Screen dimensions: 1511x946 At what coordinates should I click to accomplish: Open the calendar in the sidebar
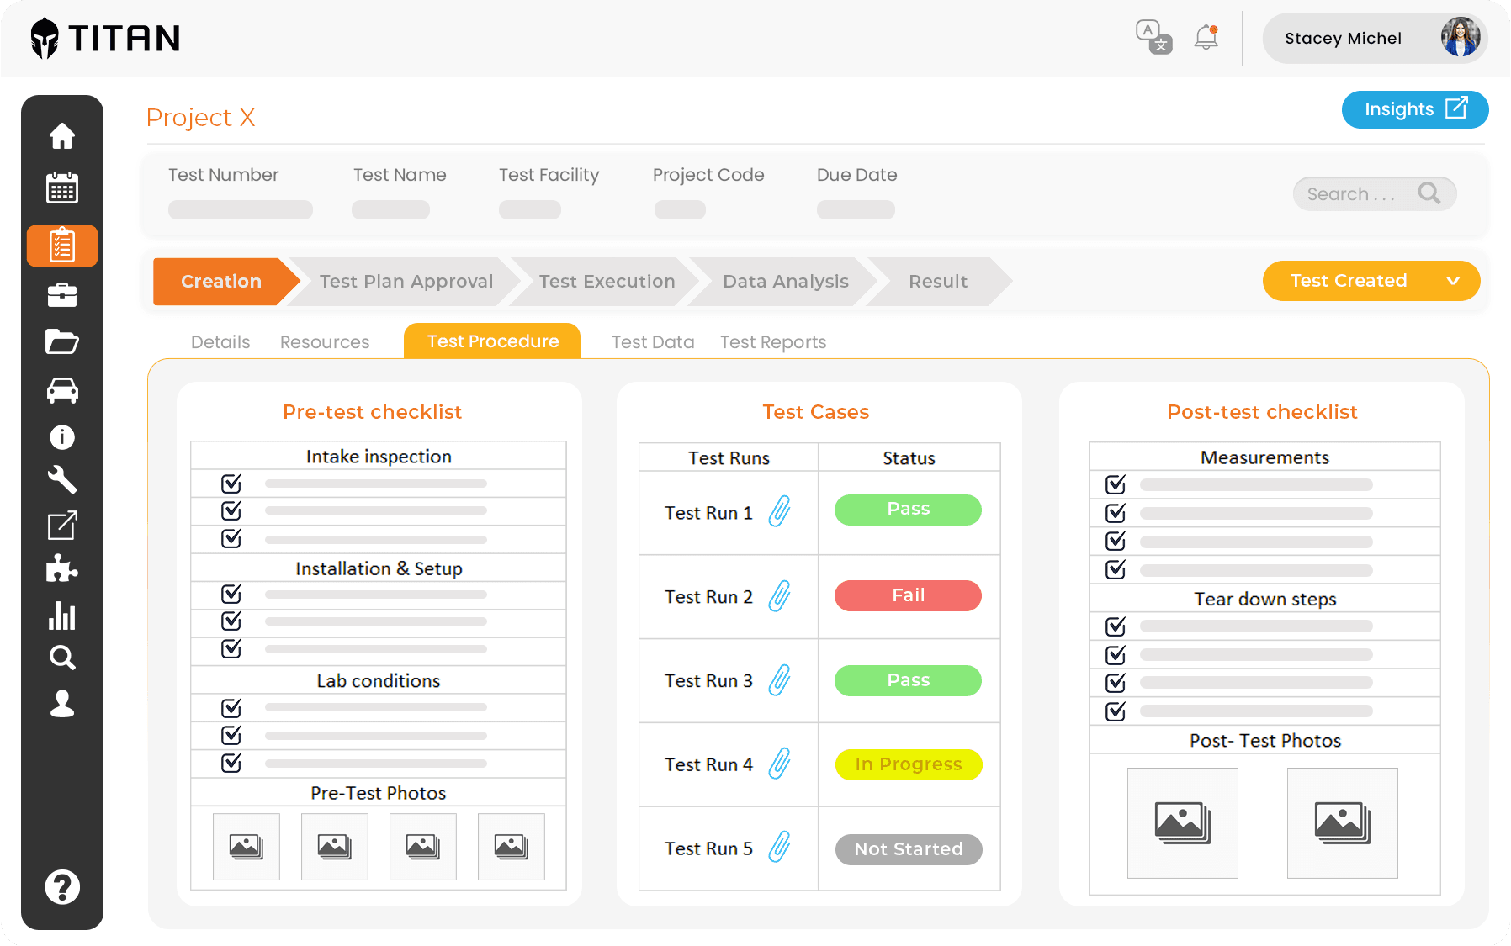click(x=62, y=188)
